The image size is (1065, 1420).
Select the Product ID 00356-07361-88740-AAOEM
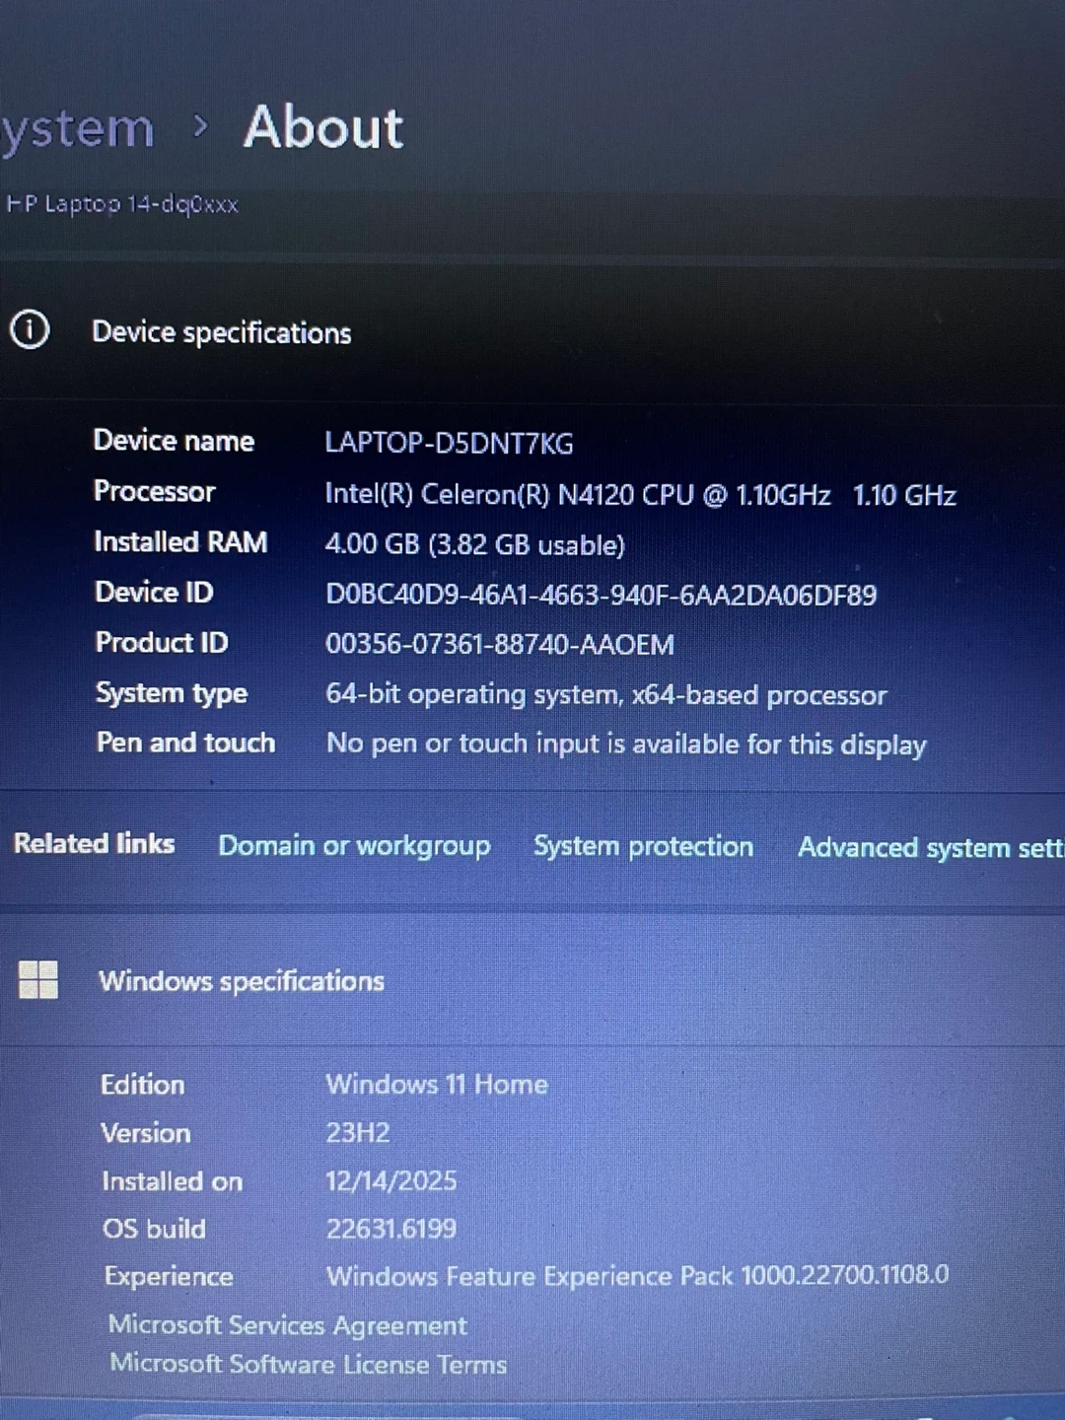(500, 644)
